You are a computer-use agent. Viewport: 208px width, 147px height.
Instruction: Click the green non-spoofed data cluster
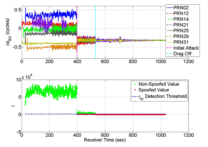tap(49, 92)
